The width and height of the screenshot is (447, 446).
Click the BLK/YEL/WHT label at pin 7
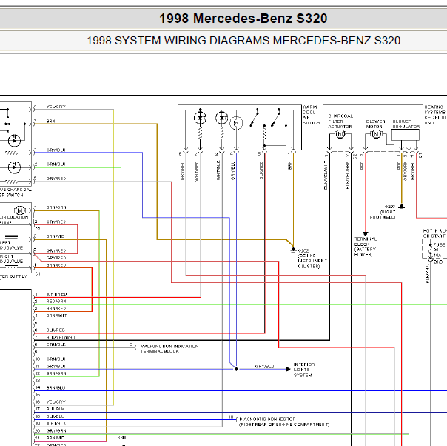(61, 337)
